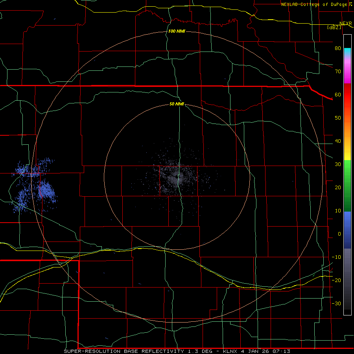Click the "SUPER-RESOLUTION BASE REFLECTIVITY" caption text
The height and width of the screenshot is (354, 354).
(124, 351)
